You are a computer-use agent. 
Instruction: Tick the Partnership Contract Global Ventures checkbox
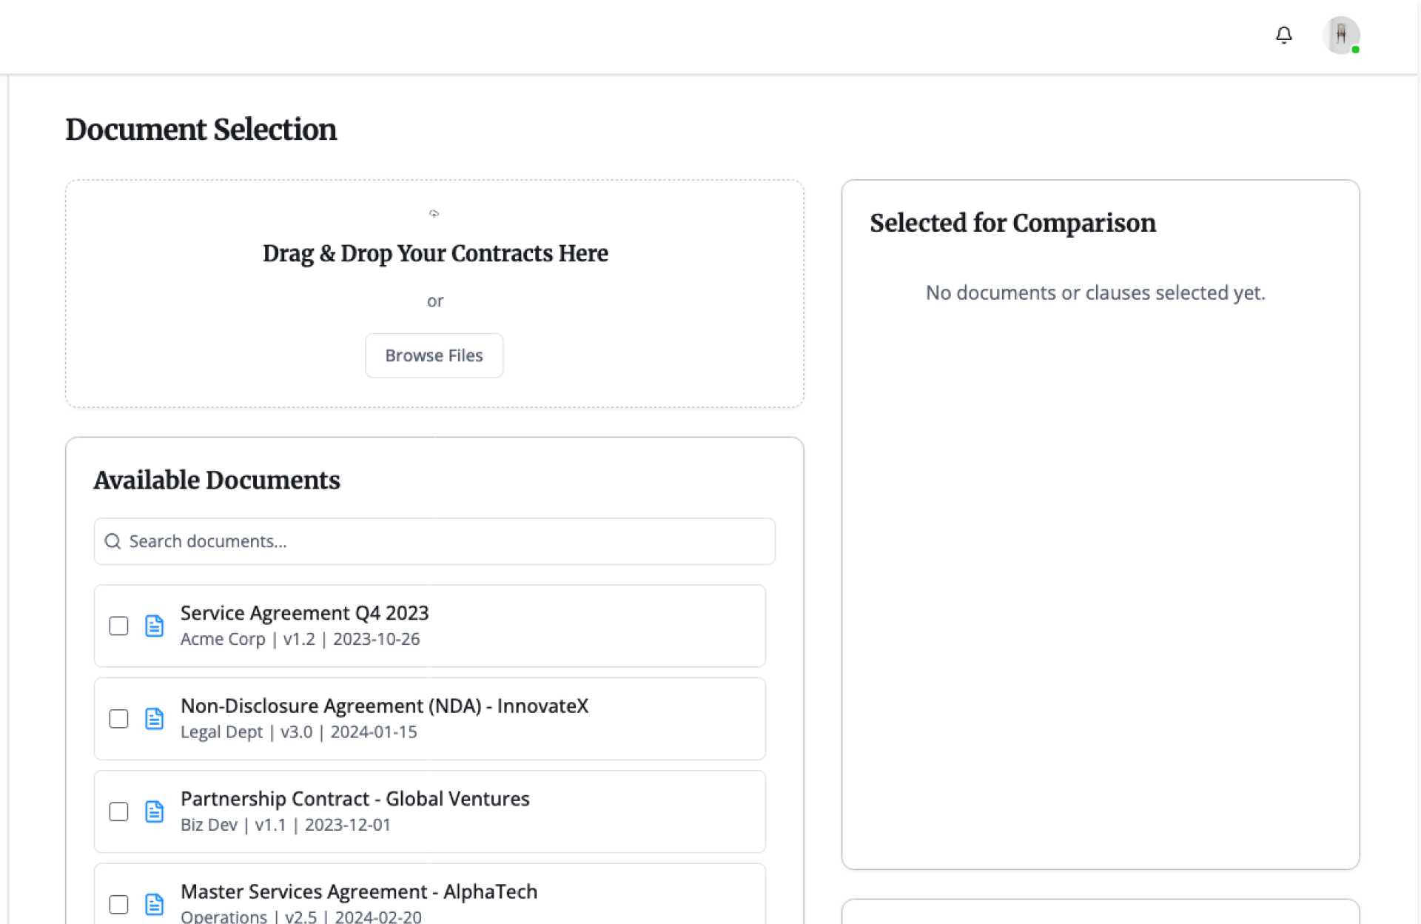[x=118, y=811]
